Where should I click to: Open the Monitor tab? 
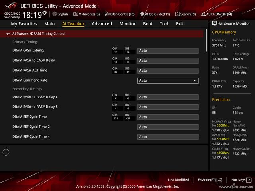127,24
